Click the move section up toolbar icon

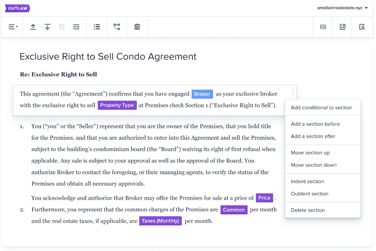(33, 27)
